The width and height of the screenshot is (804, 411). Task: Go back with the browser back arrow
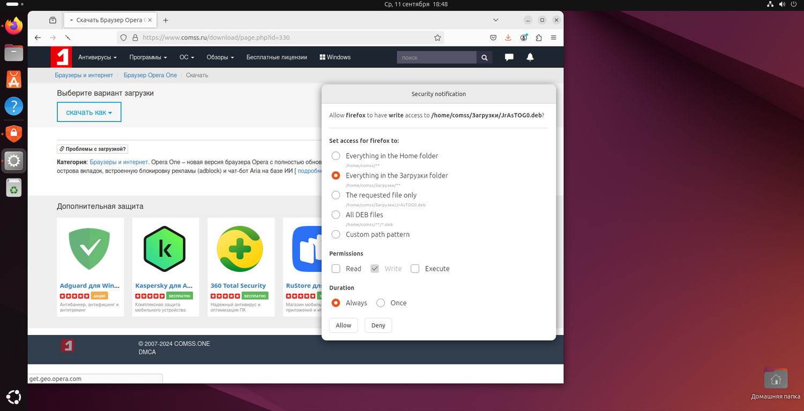38,38
